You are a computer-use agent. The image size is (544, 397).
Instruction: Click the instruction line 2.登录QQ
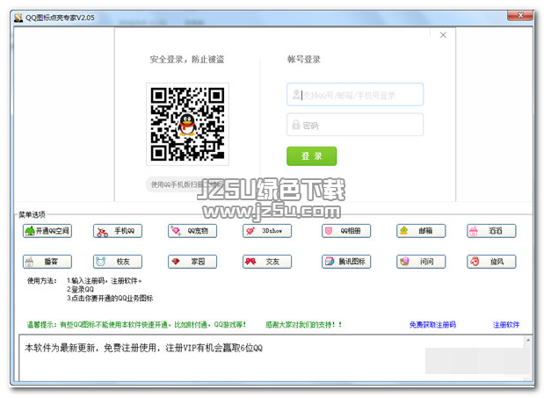click(80, 290)
